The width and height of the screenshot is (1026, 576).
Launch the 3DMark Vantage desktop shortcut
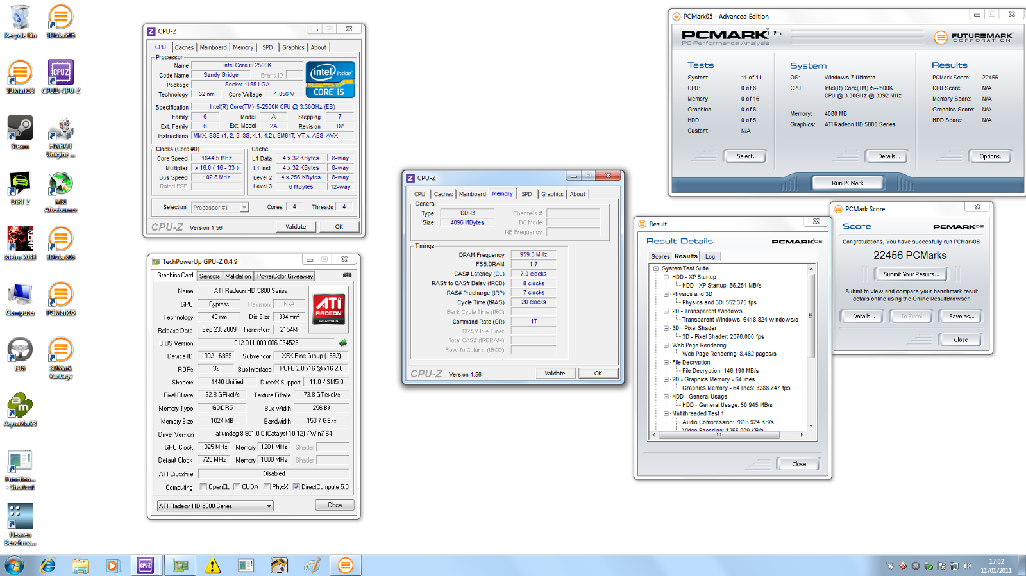[x=61, y=359]
